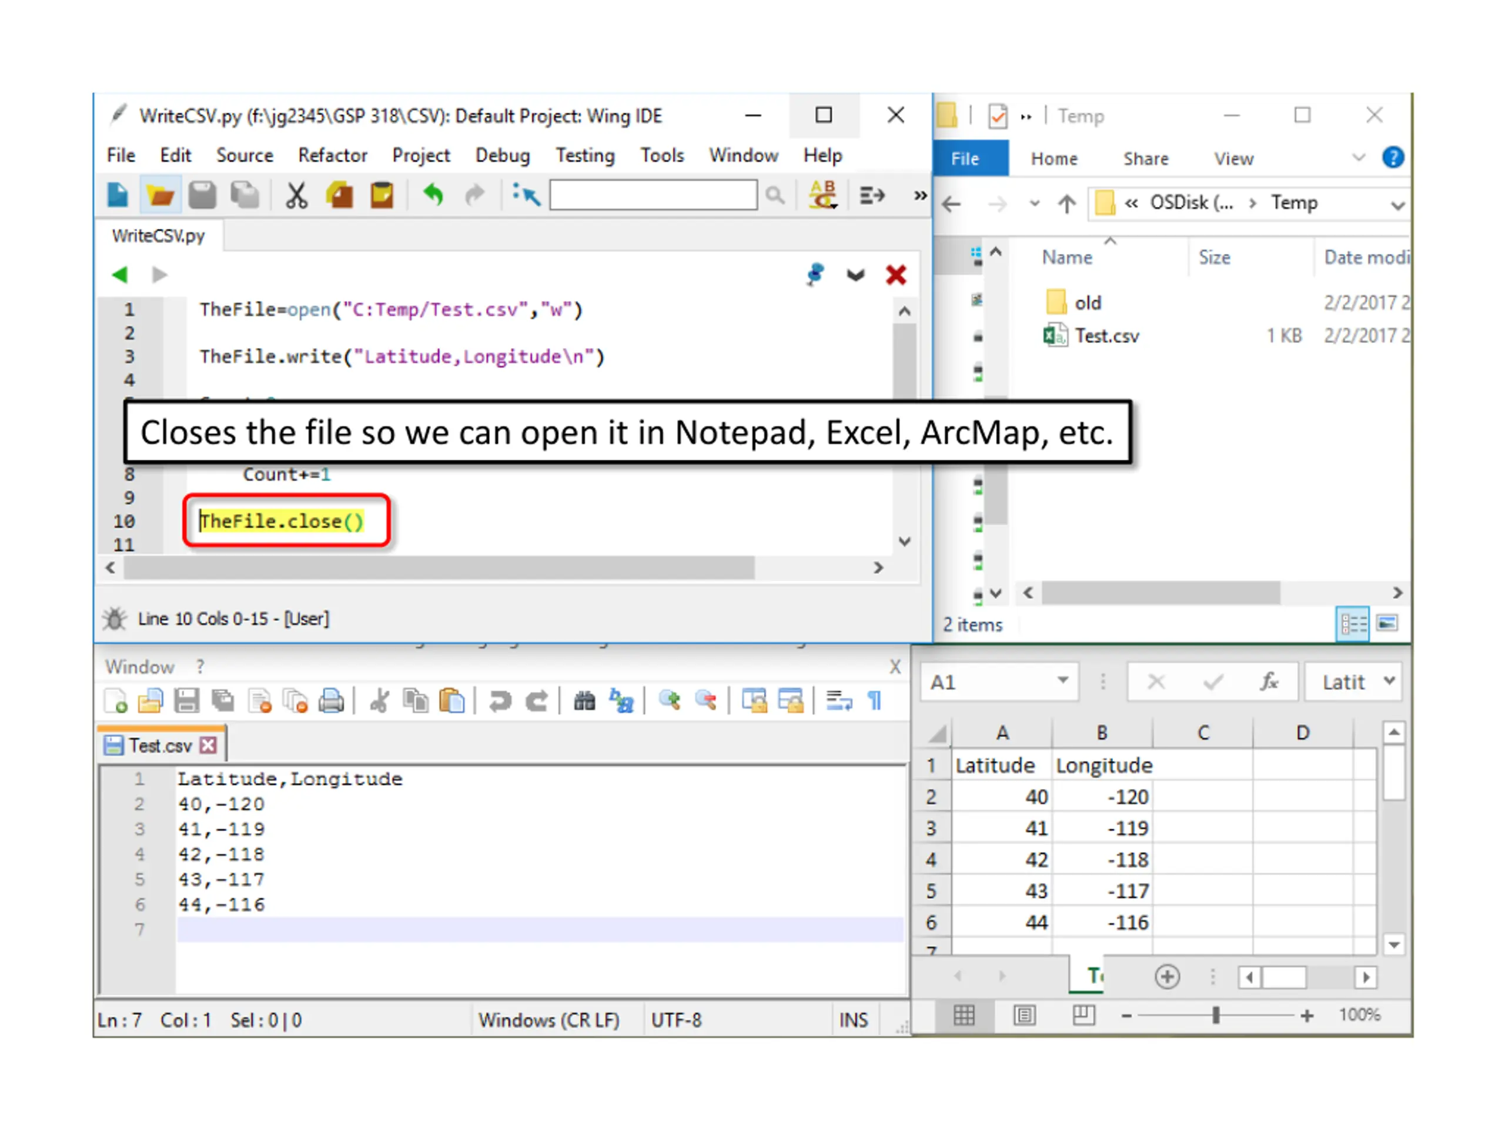Click Word Wrap icon in Notepad++
This screenshot has width=1505, height=1129.
839,700
